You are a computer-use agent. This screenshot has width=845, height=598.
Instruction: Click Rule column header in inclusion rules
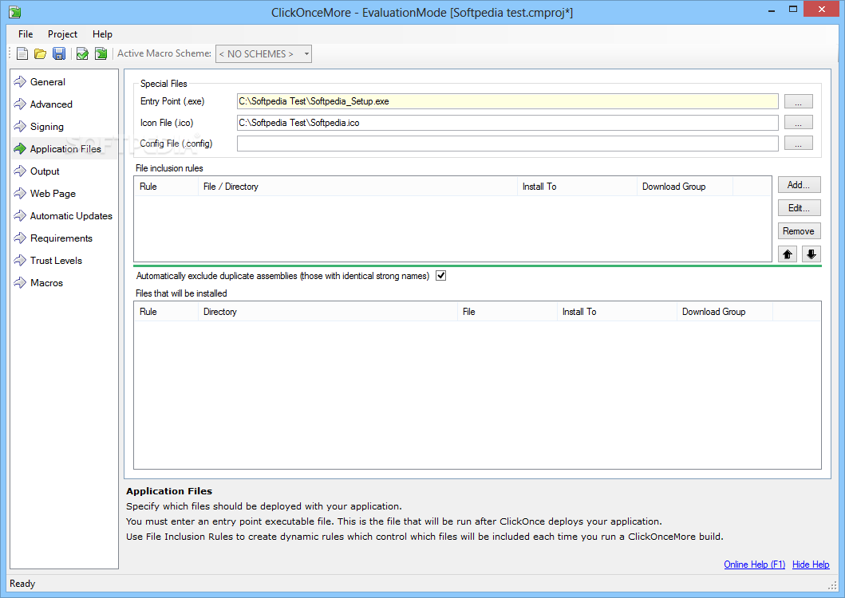tap(166, 187)
